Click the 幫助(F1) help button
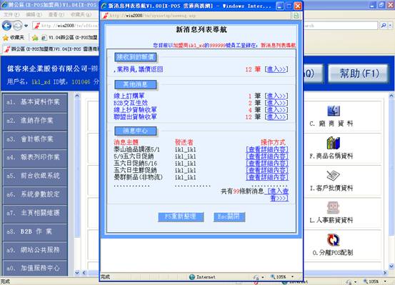Screen dimensions: 395x285 point(359,74)
